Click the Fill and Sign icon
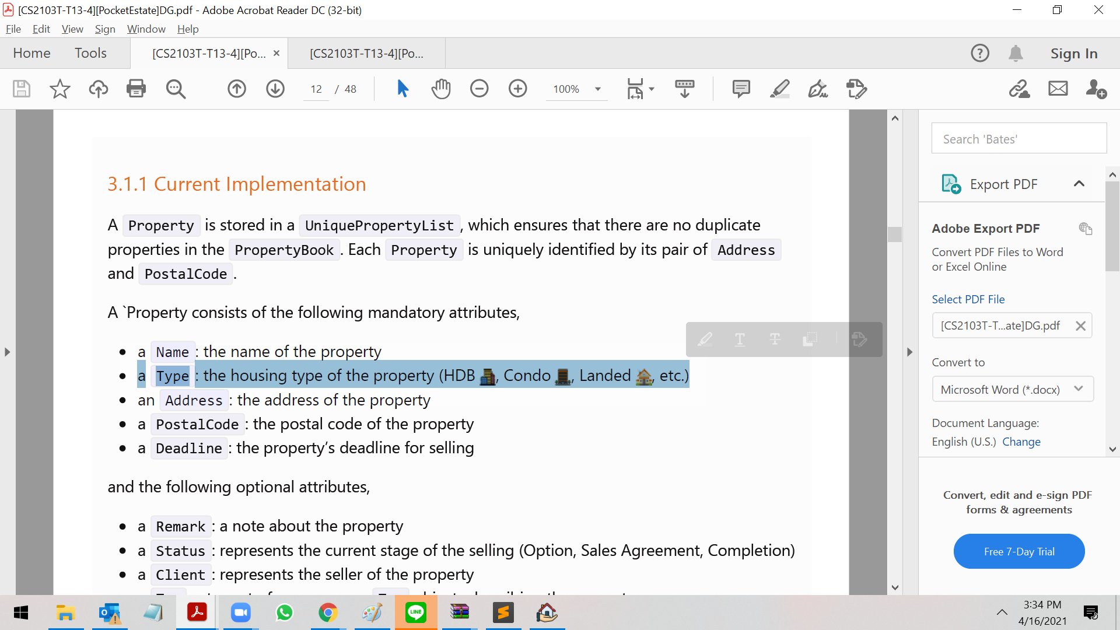 pos(818,89)
